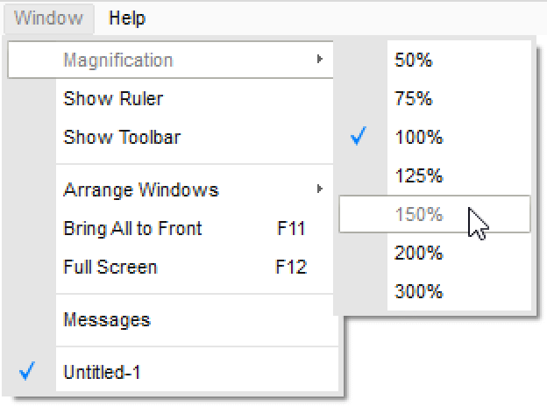Image resolution: width=547 pixels, height=407 pixels.
Task: Open the Help menu
Action: click(127, 18)
